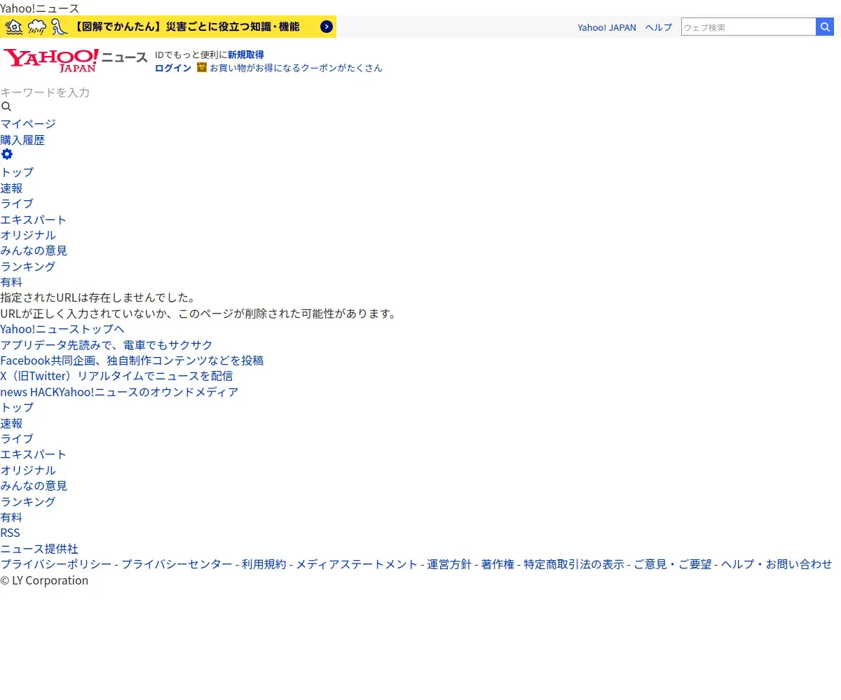
Task: Select ランキング in the header navigation
Action: [28, 267]
